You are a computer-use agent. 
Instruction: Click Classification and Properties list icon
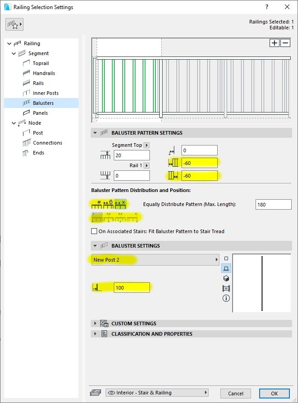(x=104, y=334)
